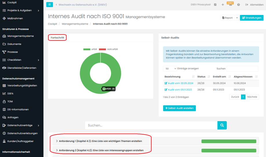Open the Managementsysteme sidebar item
266x157 pixels.
click(20, 36)
